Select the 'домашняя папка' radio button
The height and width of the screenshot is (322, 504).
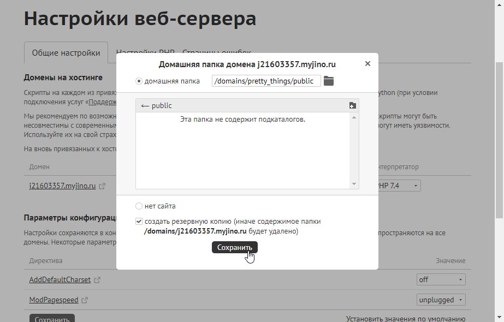[139, 81]
